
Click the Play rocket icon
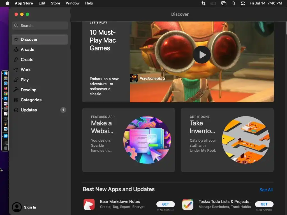coord(16,80)
